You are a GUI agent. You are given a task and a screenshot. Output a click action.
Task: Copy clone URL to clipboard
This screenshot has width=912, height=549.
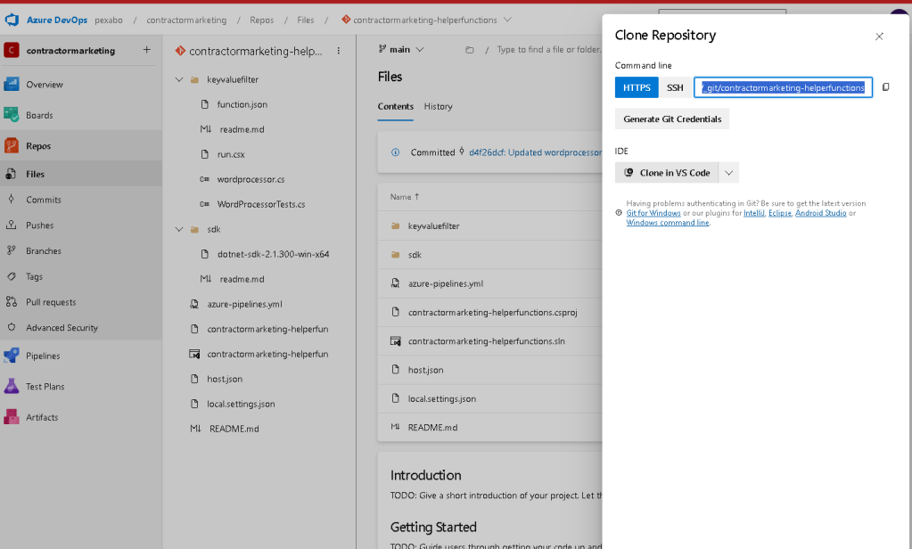(x=885, y=87)
